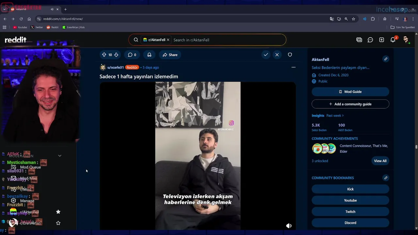Open the Youtube community bookmark button
Image resolution: width=418 pixels, height=235 pixels.
350,200
